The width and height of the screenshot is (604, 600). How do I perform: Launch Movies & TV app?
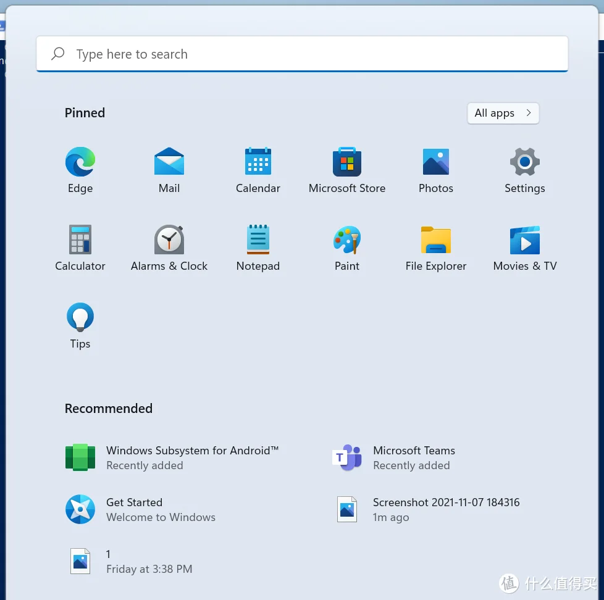[525, 240]
